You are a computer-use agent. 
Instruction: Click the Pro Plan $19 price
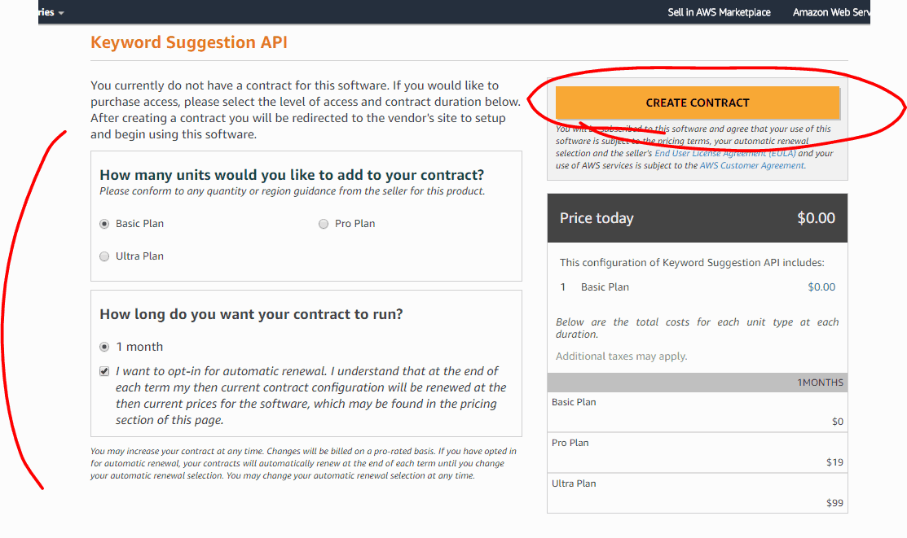(x=834, y=462)
